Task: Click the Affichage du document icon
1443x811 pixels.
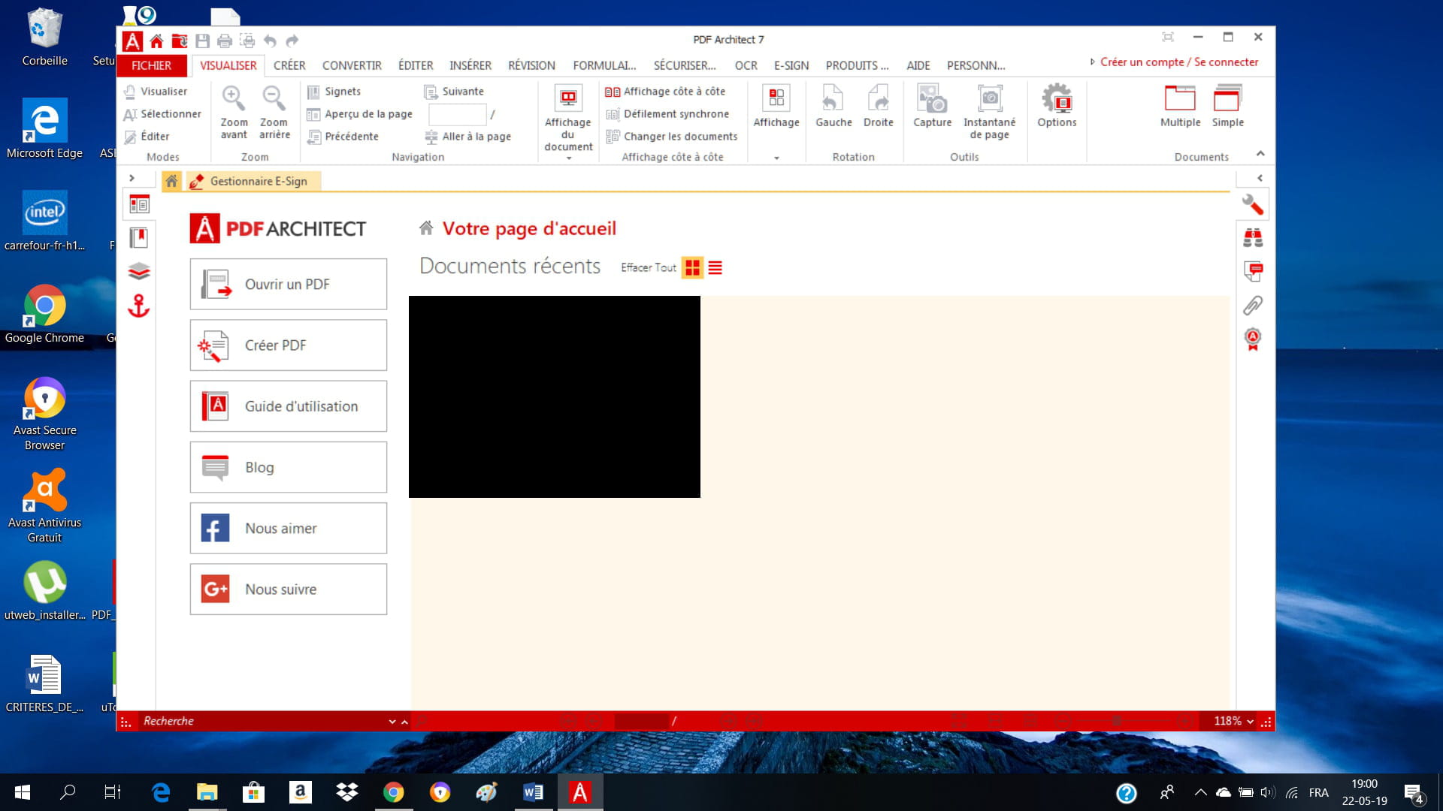Action: (x=568, y=98)
